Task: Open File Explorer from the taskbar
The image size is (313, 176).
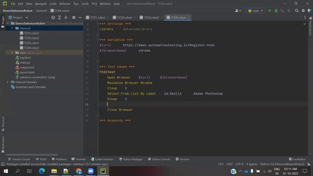Action: pos(54,171)
